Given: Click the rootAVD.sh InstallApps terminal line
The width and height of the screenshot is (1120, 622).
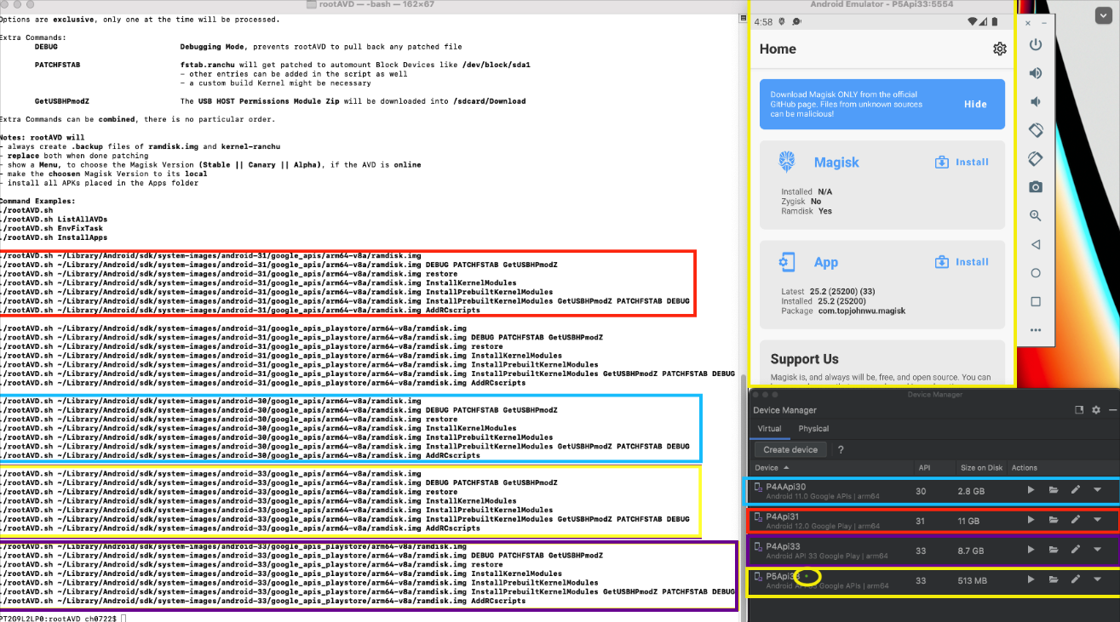Looking at the screenshot, I should [x=53, y=238].
